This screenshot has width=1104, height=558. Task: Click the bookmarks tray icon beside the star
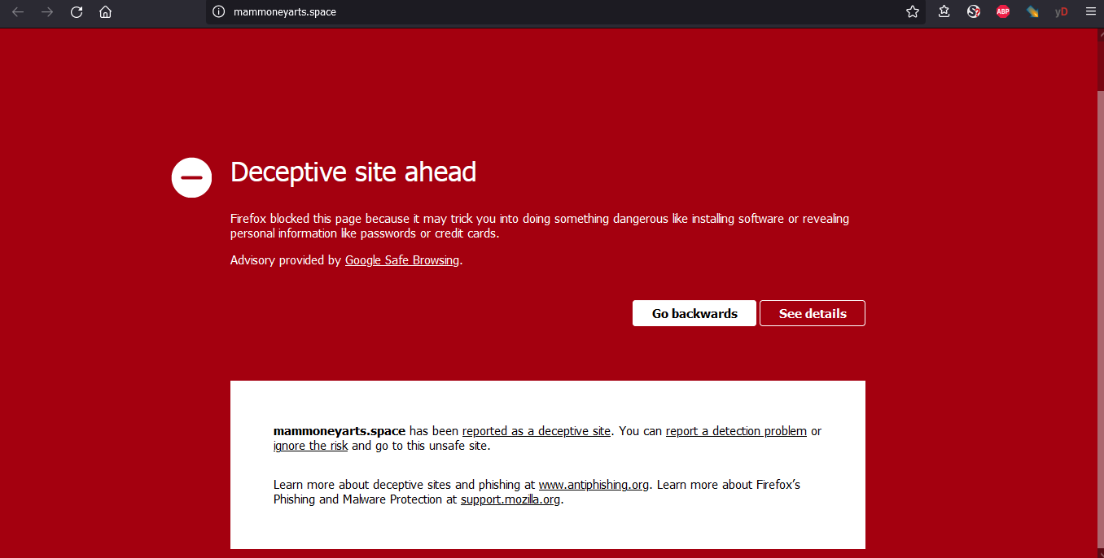click(x=944, y=12)
